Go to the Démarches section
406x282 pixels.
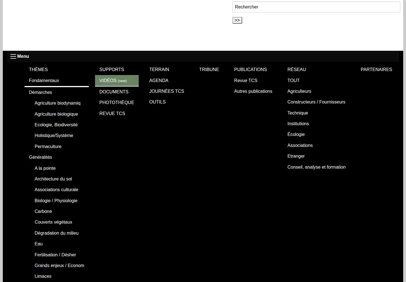pos(41,92)
